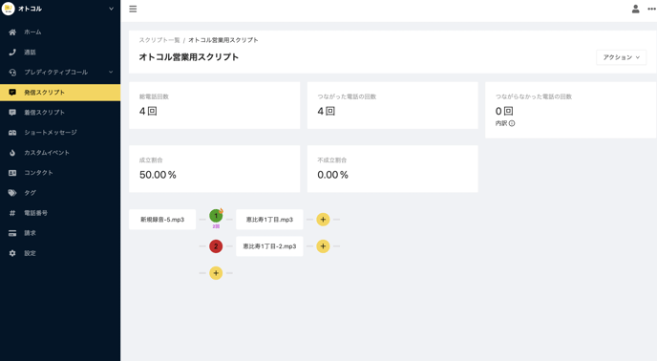Add step after 恵比寿1丁目-2.mp3 with plus
Image resolution: width=657 pixels, height=361 pixels.
323,246
